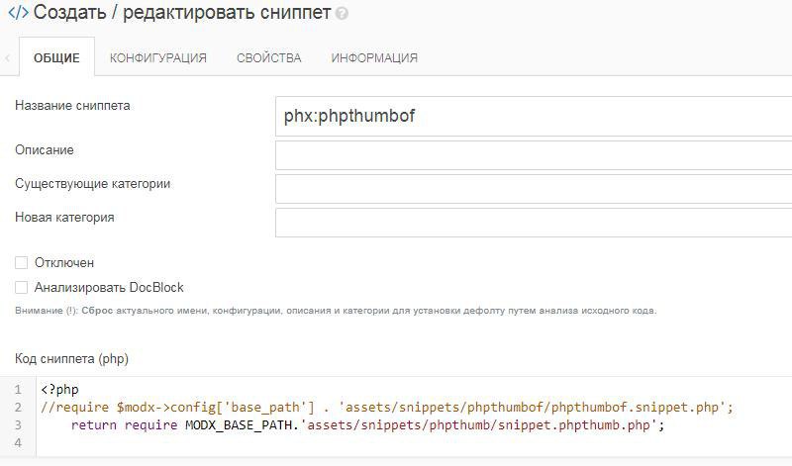Focus the Название сниппета field
The height and width of the screenshot is (466, 792).
[535, 116]
